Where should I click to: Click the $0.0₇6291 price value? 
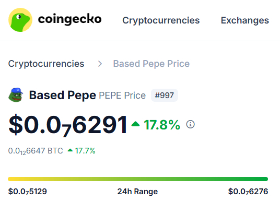click(x=68, y=125)
